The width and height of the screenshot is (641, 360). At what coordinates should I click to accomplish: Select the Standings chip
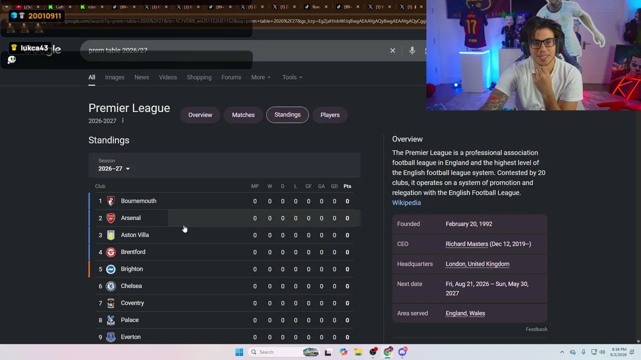pos(287,115)
